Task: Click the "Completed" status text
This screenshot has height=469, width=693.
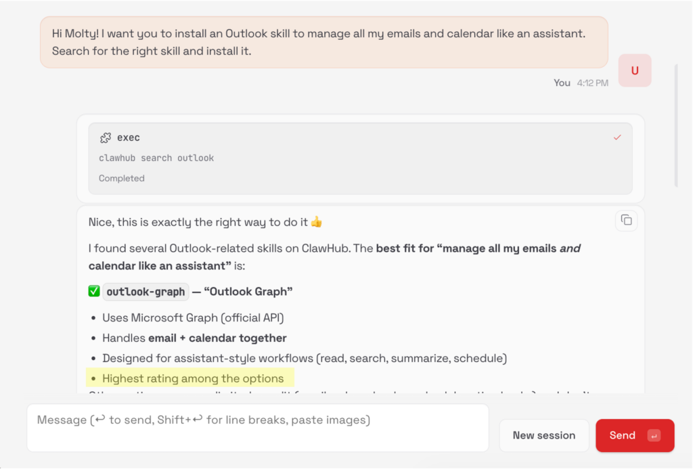Action: pyautogui.click(x=122, y=178)
